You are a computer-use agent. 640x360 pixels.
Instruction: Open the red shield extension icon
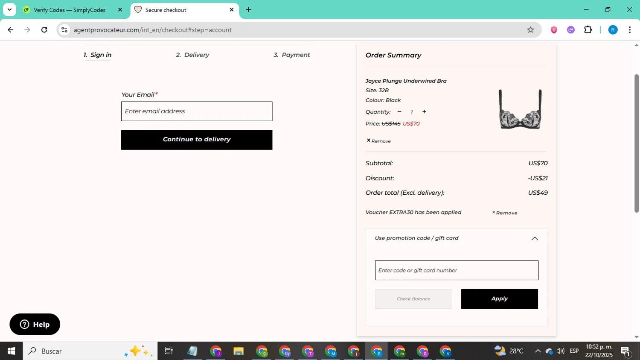pyautogui.click(x=554, y=30)
